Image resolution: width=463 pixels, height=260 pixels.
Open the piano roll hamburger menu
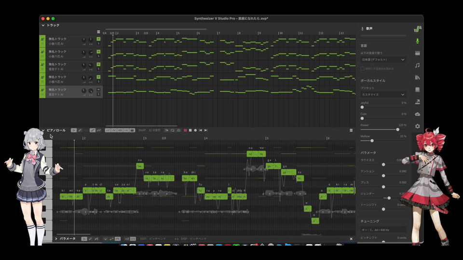[x=351, y=130]
